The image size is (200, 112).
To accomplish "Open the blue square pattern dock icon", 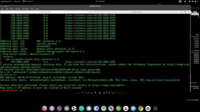I will coord(133,109).
